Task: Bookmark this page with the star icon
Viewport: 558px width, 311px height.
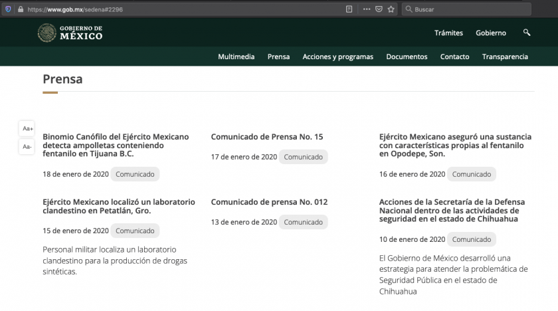Action: [391, 9]
